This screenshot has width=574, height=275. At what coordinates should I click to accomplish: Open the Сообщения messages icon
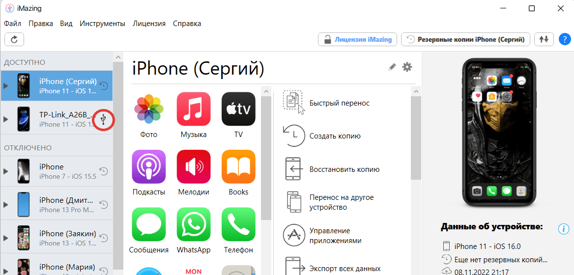[x=148, y=224]
